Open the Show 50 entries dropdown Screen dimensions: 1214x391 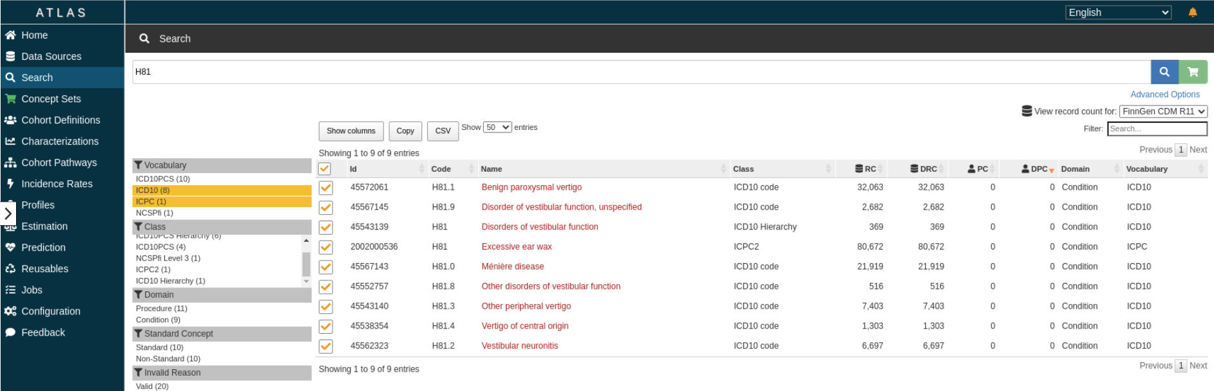(497, 127)
